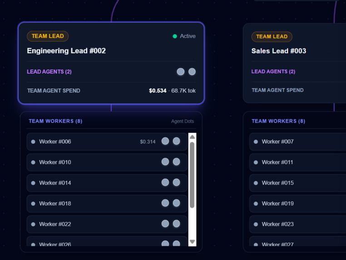This screenshot has width=346, height=260.
Task: Click scroll down arrow in Engineering workers list
Action: pyautogui.click(x=192, y=242)
